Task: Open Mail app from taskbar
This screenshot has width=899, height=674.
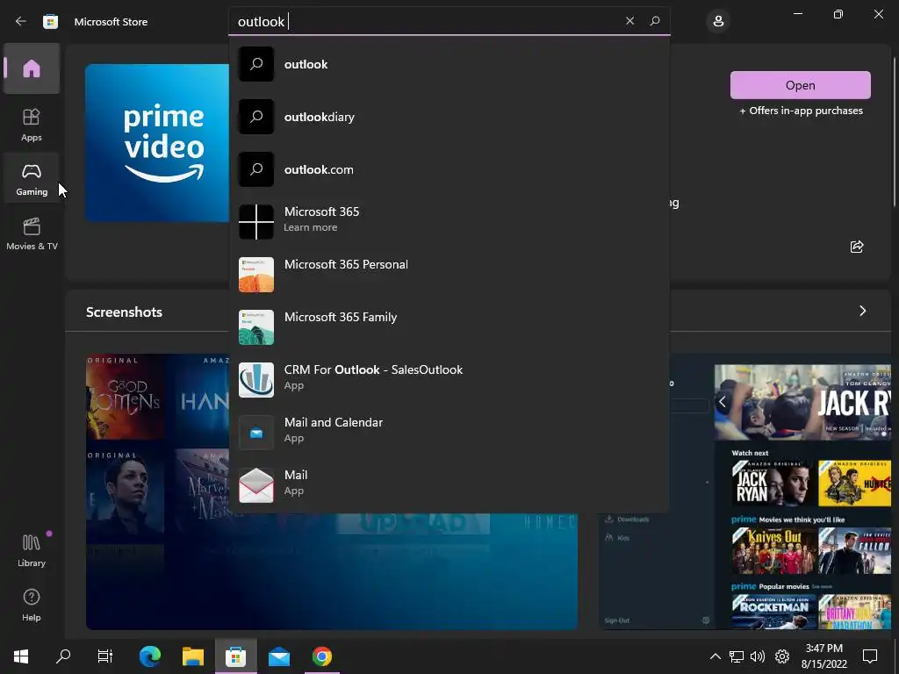Action: [278, 656]
